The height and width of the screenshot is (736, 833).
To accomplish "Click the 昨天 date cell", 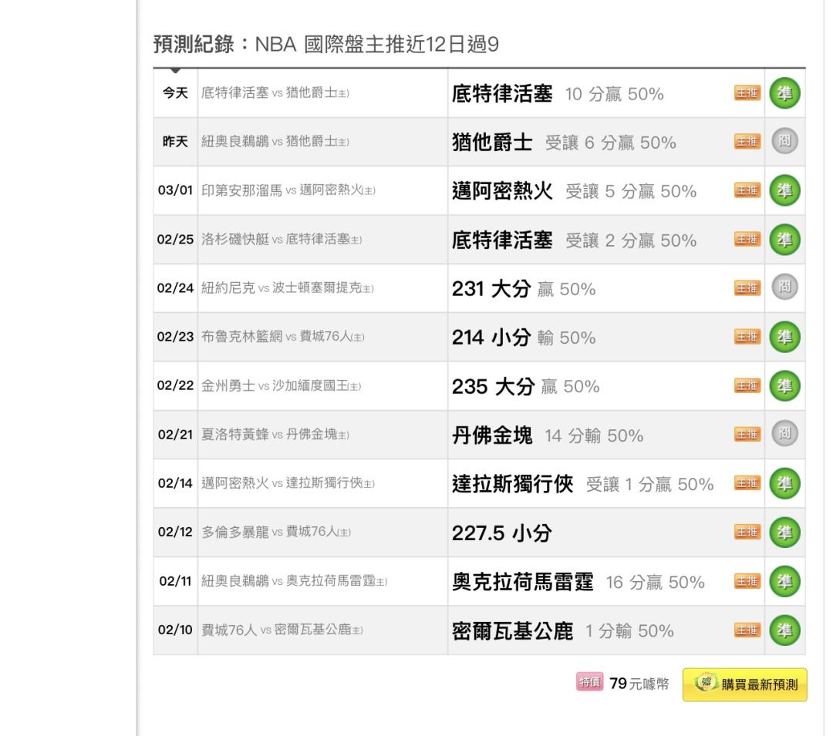I will tap(175, 142).
